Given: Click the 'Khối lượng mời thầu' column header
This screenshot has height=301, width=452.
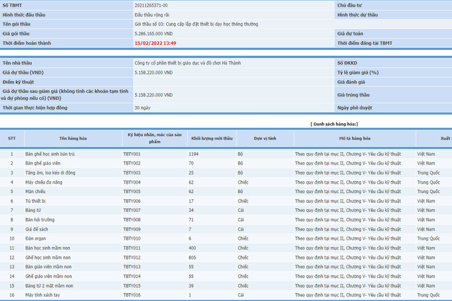Looking at the screenshot, I should pos(212,138).
